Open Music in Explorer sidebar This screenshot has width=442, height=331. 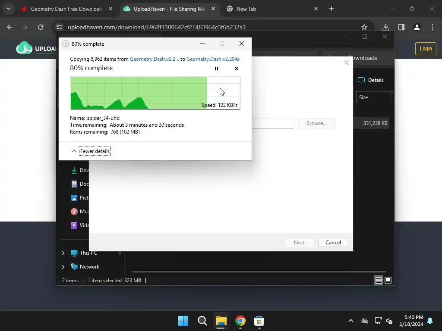(80, 211)
